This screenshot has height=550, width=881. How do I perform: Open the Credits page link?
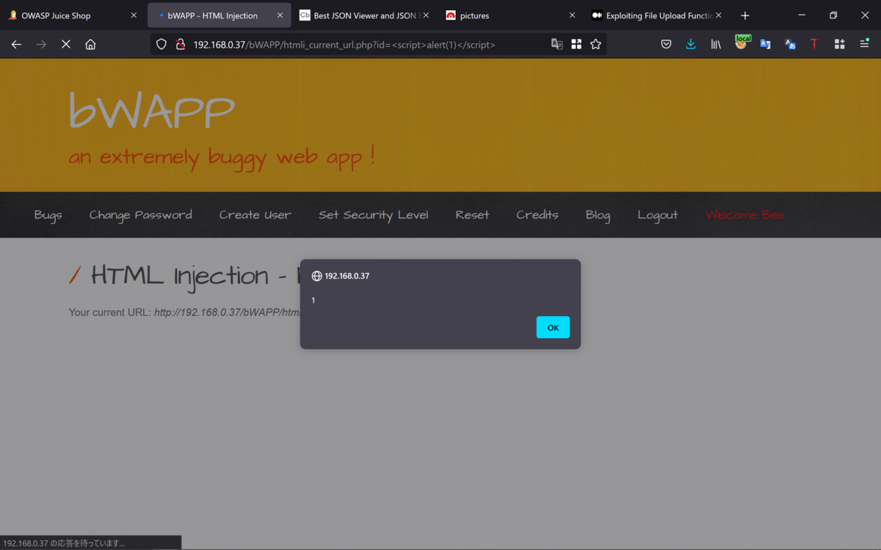coord(537,215)
